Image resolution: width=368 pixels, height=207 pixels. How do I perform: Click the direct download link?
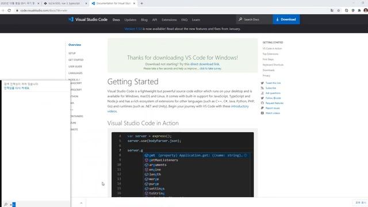coord(205,64)
